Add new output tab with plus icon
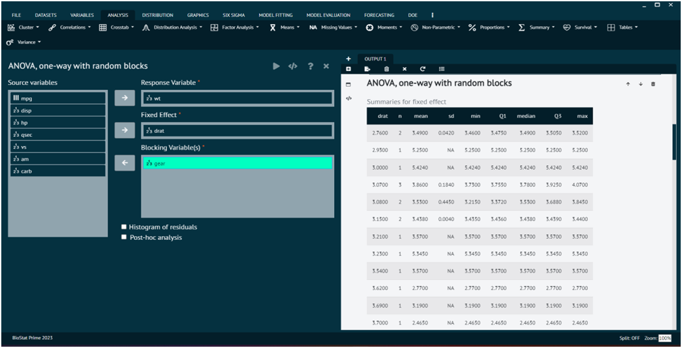The image size is (682, 348). 349,59
